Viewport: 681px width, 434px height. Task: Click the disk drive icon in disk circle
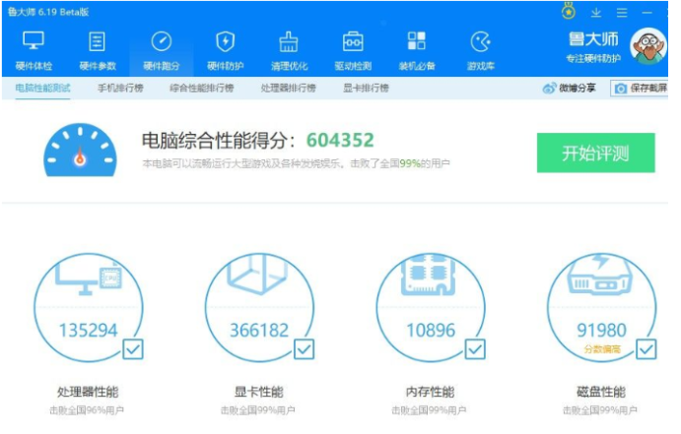pyautogui.click(x=600, y=275)
